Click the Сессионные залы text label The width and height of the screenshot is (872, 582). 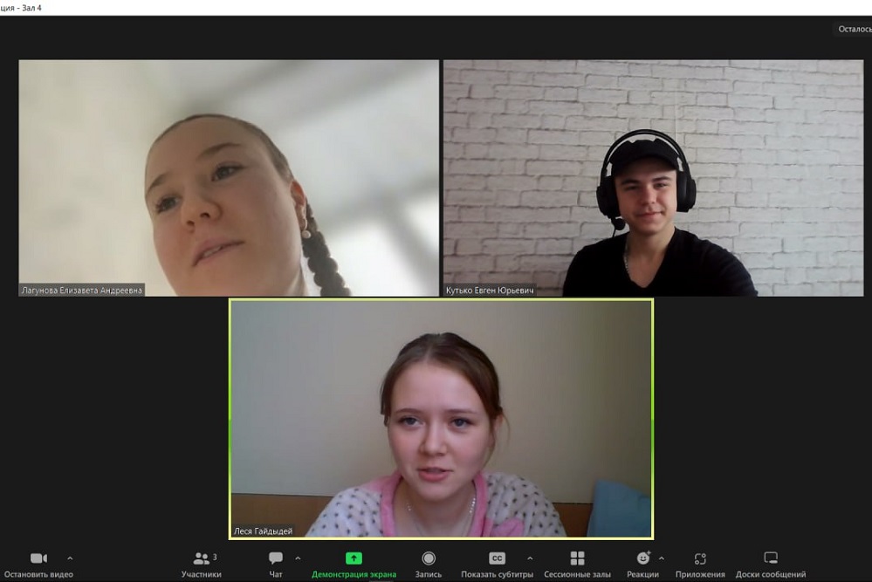[x=577, y=574]
